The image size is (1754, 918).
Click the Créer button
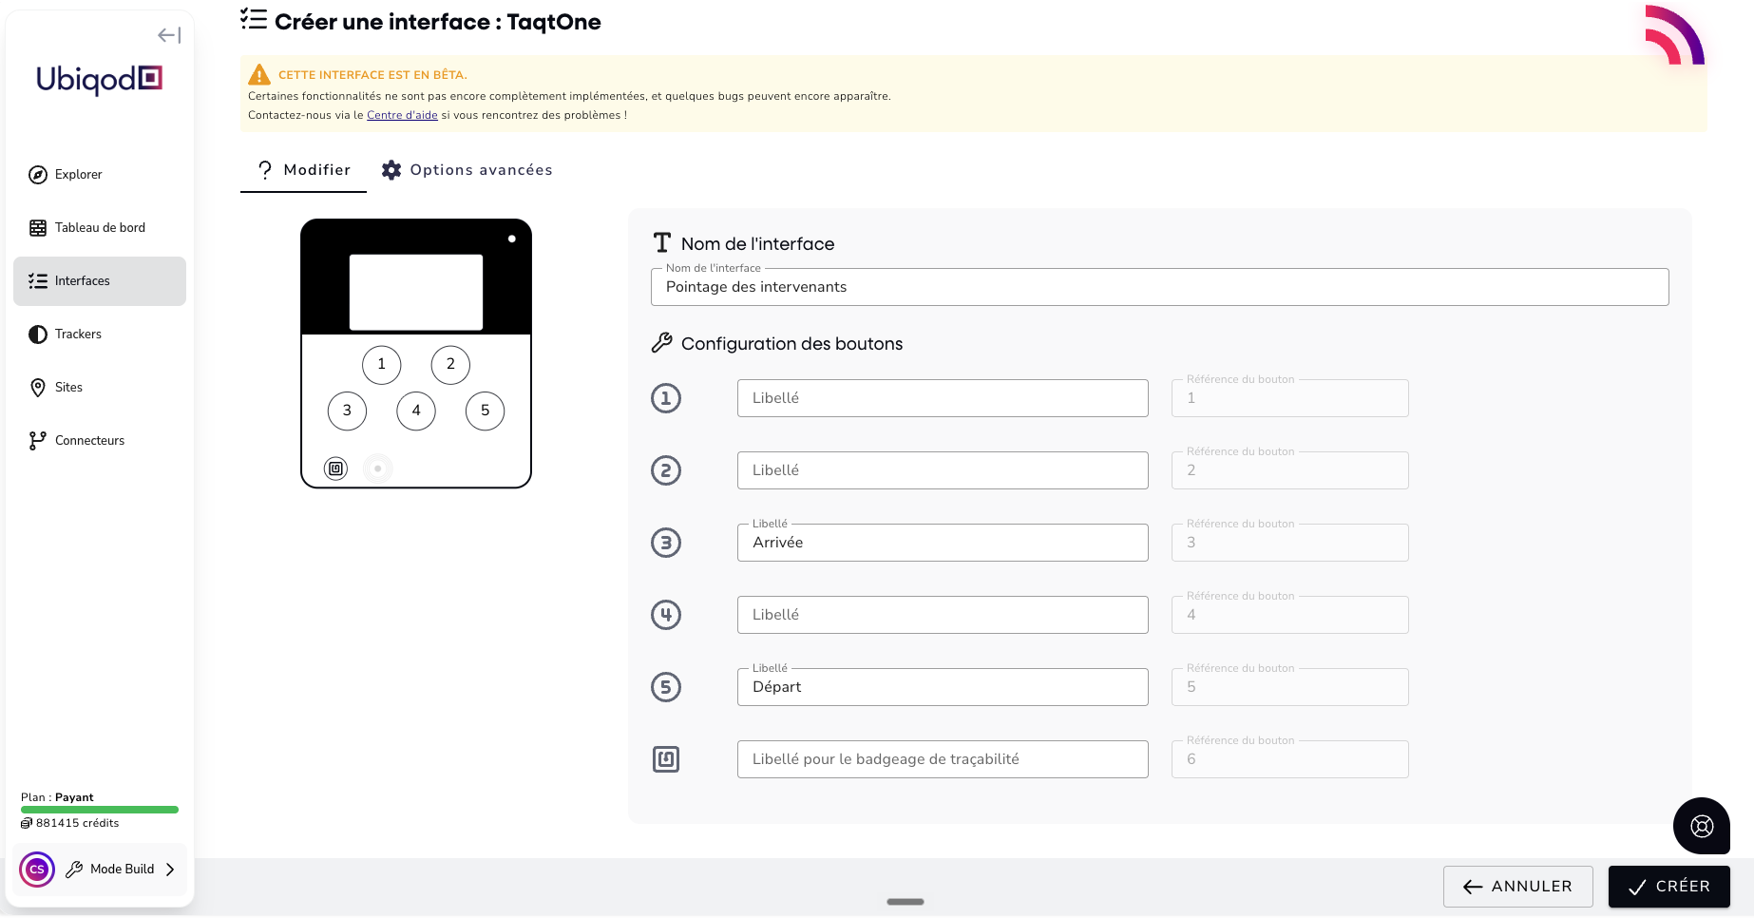point(1668,887)
